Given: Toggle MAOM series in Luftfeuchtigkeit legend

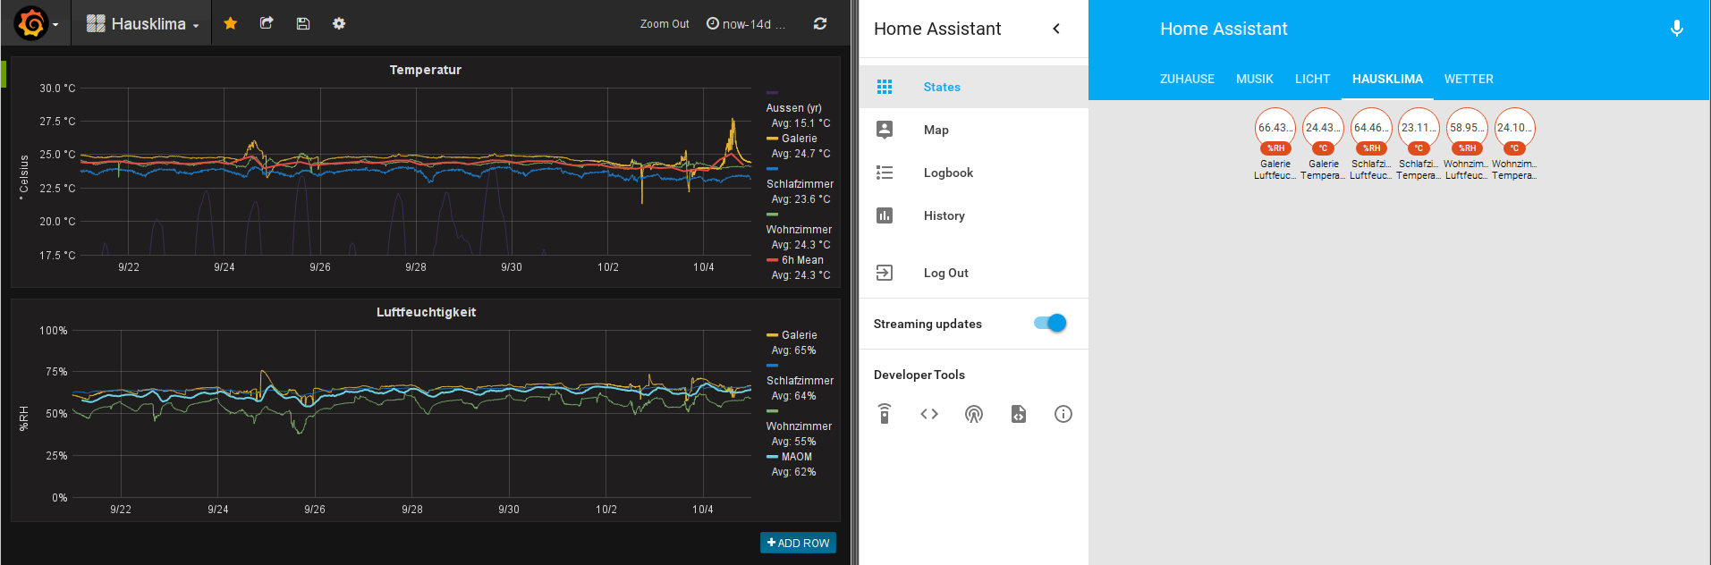Looking at the screenshot, I should [797, 457].
